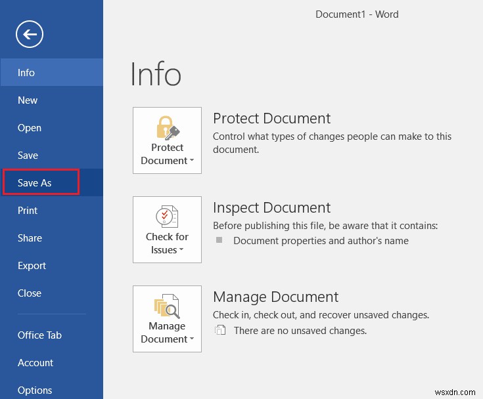Click the 'Document1 - Word' title text
The width and height of the screenshot is (483, 399).
point(357,14)
